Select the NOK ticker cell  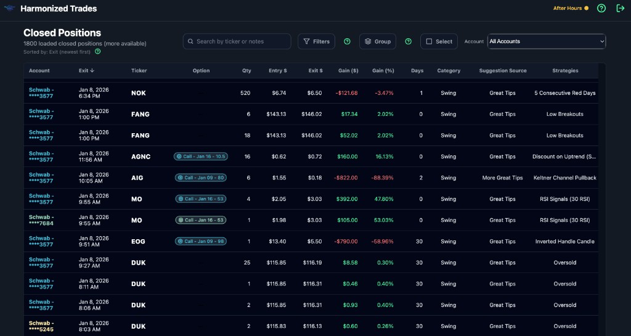click(139, 93)
